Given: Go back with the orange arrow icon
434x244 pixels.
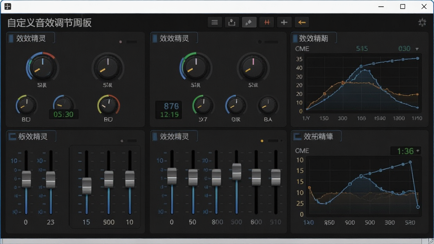Looking at the screenshot, I should pyautogui.click(x=302, y=22).
